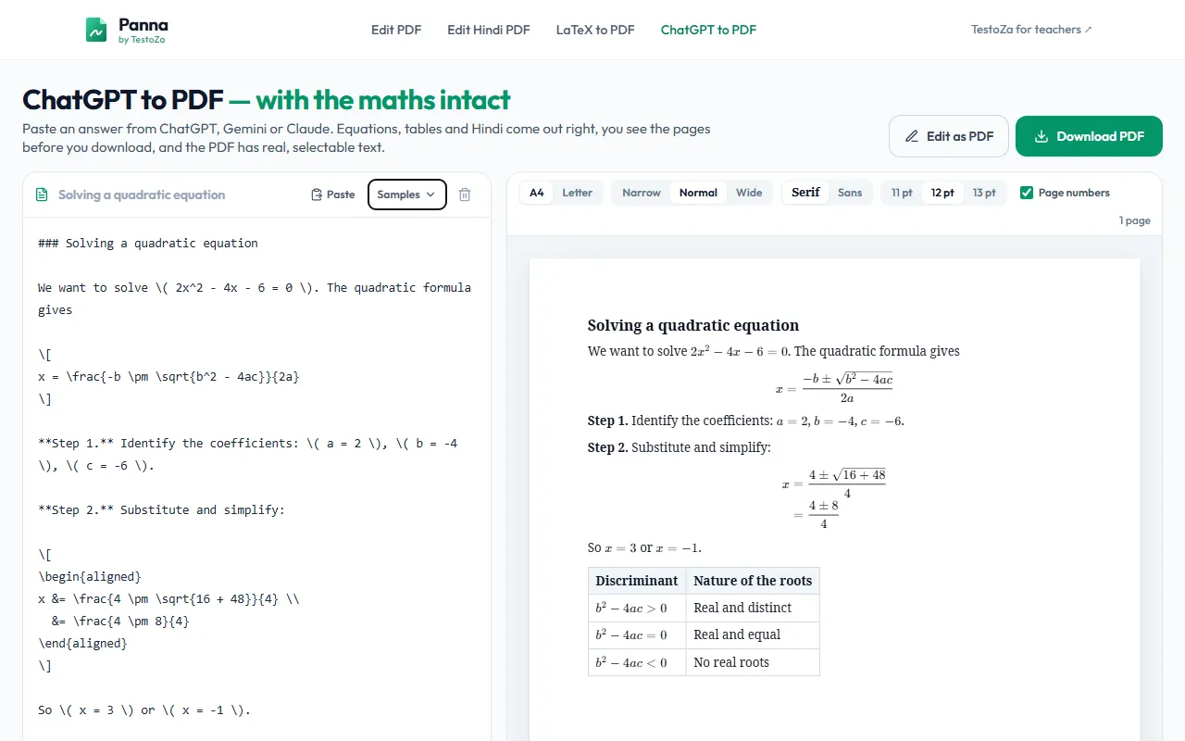
Task: Open the Edit PDF tab
Action: tap(396, 30)
